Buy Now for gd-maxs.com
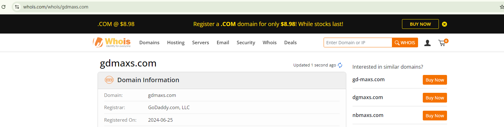The height and width of the screenshot is (127, 504). click(x=434, y=80)
